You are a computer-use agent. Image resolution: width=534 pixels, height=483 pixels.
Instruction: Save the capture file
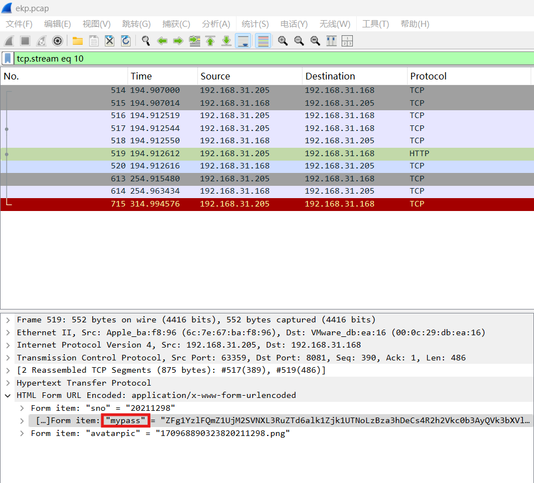(93, 41)
